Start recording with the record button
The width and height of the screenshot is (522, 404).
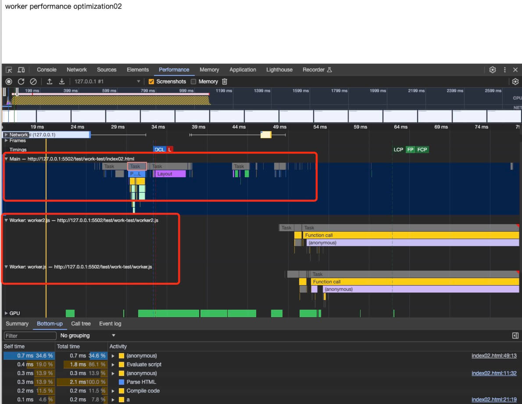point(9,82)
